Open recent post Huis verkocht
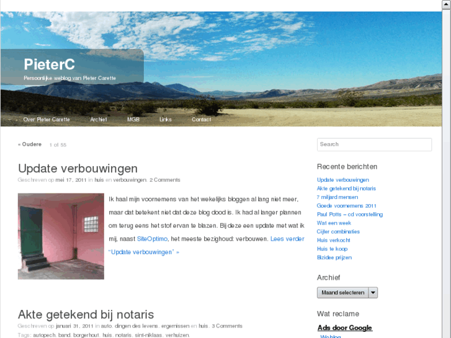This screenshot has width=451, height=338. click(x=334, y=240)
